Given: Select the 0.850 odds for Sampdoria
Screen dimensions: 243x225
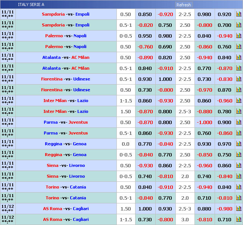Looking at the screenshot, I should point(145,15).
